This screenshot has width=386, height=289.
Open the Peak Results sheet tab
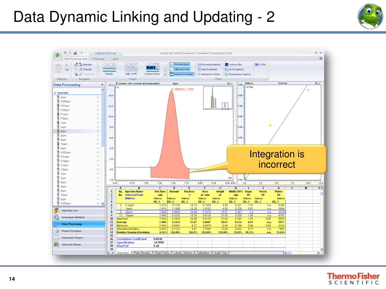[142, 253]
